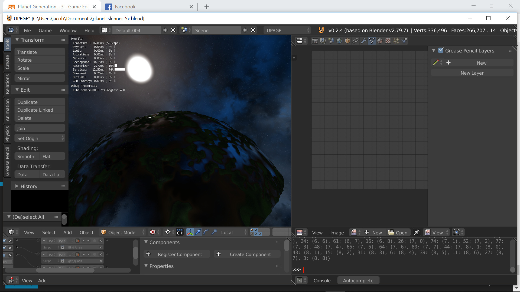520x292 pixels.
Task: Open the Game menu
Action: point(45,30)
